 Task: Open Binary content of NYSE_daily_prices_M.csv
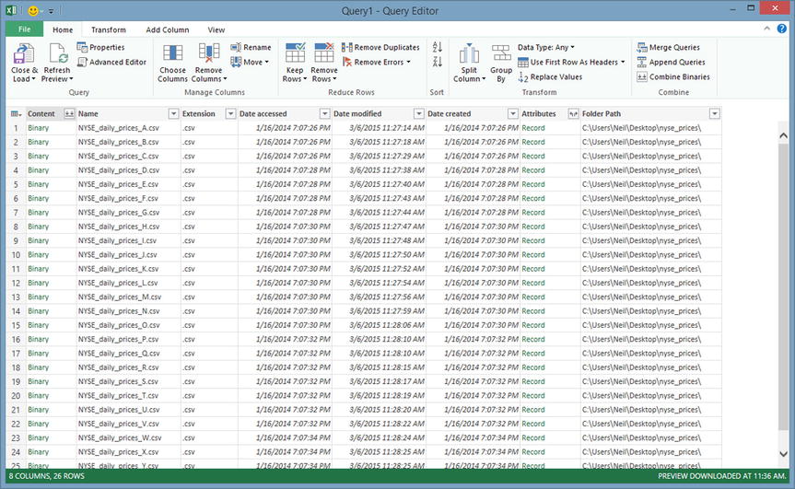tap(38, 297)
